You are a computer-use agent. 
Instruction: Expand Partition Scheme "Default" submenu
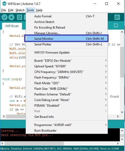[x=67, y=94]
